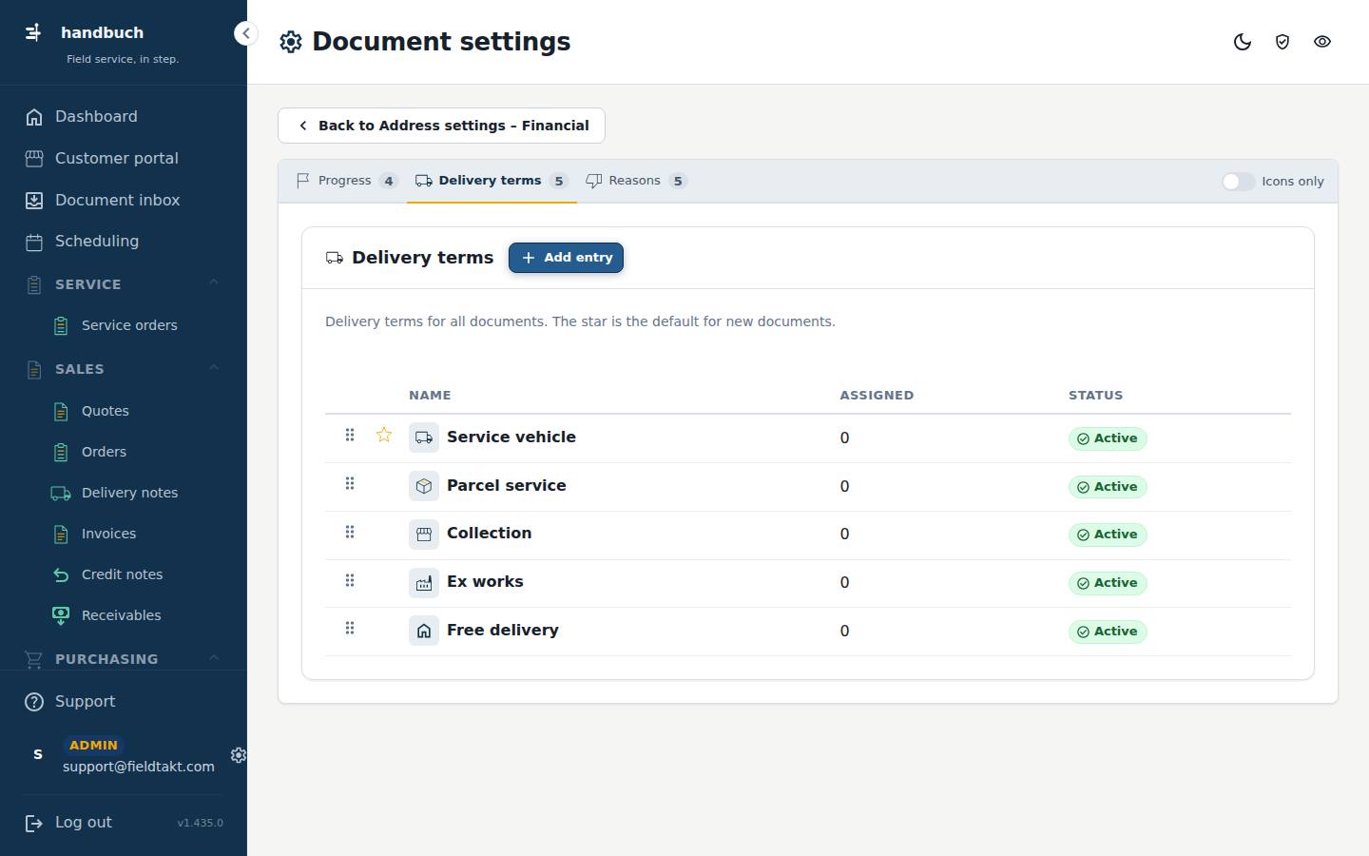1369x856 pixels.
Task: Switch to the Reasons tab
Action: coord(636,181)
